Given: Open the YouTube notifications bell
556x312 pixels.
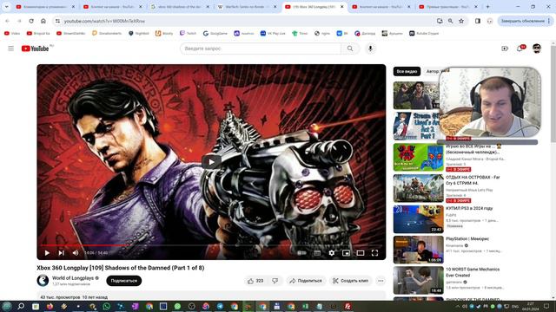Looking at the screenshot, I should tap(520, 49).
